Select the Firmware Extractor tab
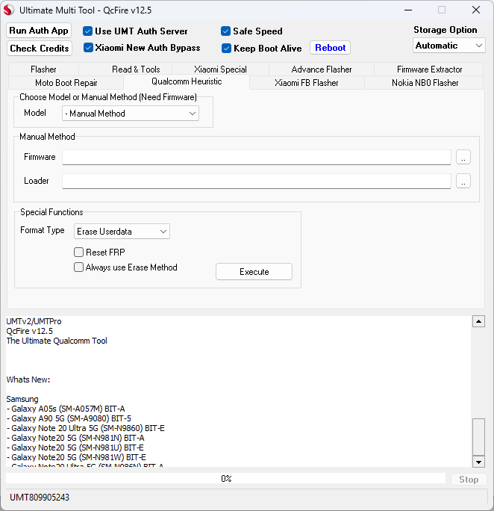The image size is (494, 511). tap(429, 69)
